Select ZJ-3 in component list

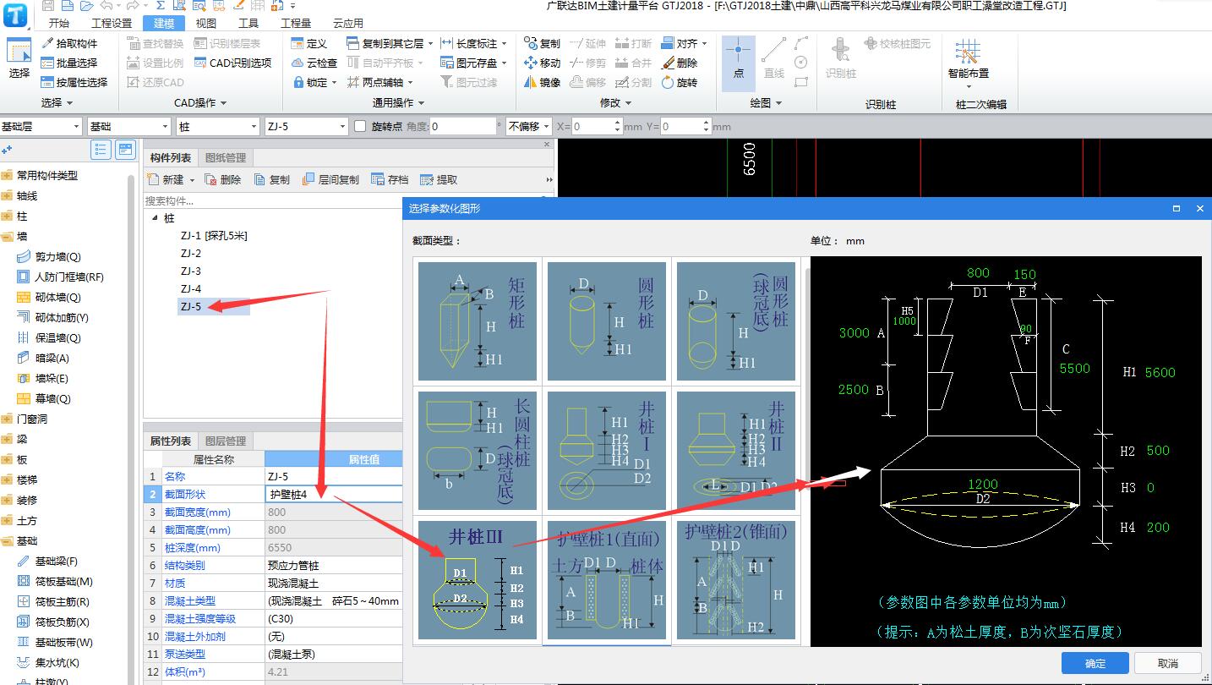pyautogui.click(x=191, y=271)
